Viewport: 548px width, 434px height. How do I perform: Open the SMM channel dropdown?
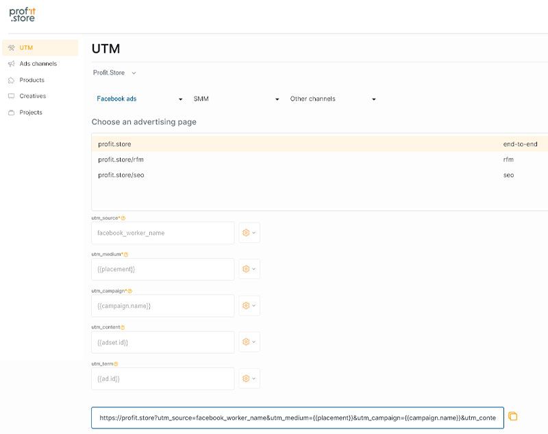pos(236,99)
